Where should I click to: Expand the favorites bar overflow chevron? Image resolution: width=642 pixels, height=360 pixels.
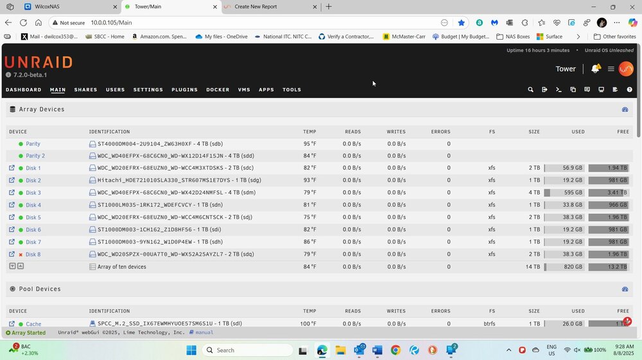coord(578,37)
